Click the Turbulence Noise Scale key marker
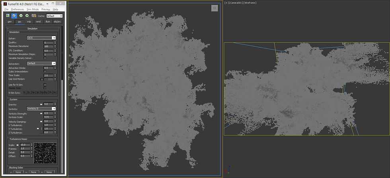Screen dimensions: 390x178 [18, 145]
